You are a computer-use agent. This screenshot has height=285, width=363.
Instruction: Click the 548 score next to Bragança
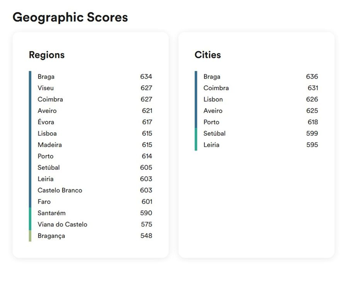tap(146, 236)
